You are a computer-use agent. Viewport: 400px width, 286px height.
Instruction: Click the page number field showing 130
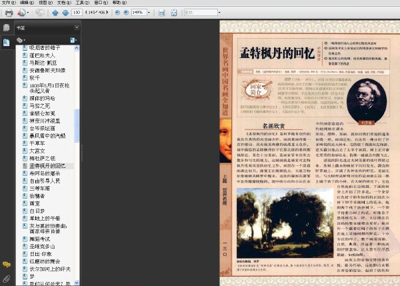pyautogui.click(x=77, y=12)
